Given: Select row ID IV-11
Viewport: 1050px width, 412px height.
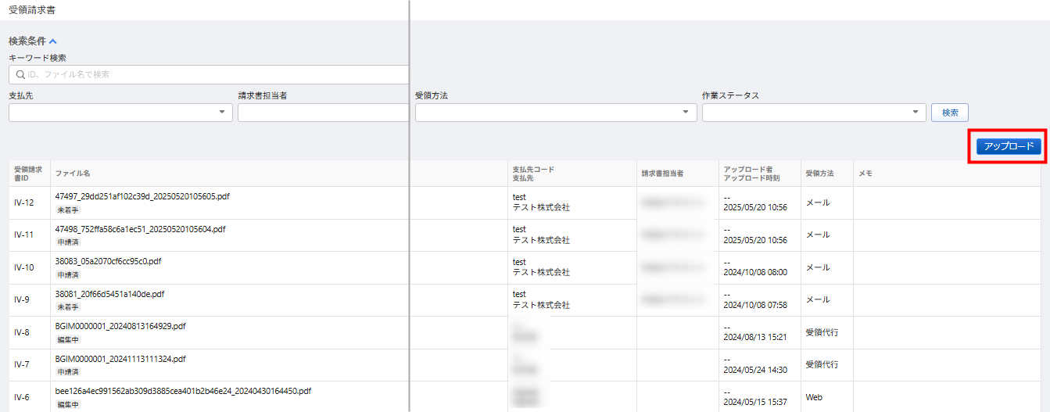Looking at the screenshot, I should click(24, 235).
